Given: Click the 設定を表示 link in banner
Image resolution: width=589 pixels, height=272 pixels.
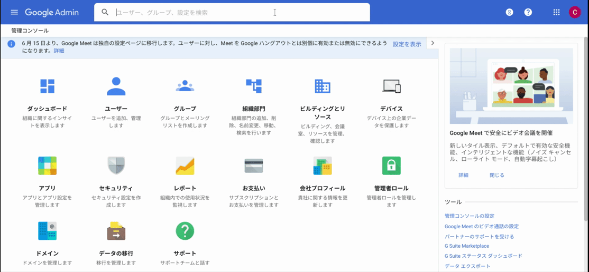Looking at the screenshot, I should point(407,44).
